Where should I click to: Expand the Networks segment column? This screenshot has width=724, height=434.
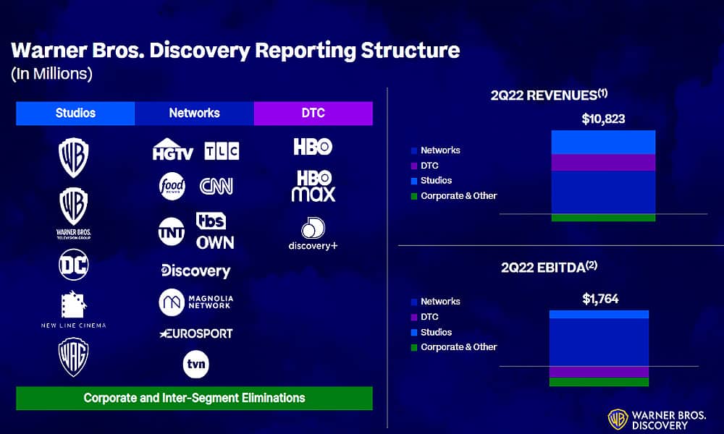tap(194, 113)
